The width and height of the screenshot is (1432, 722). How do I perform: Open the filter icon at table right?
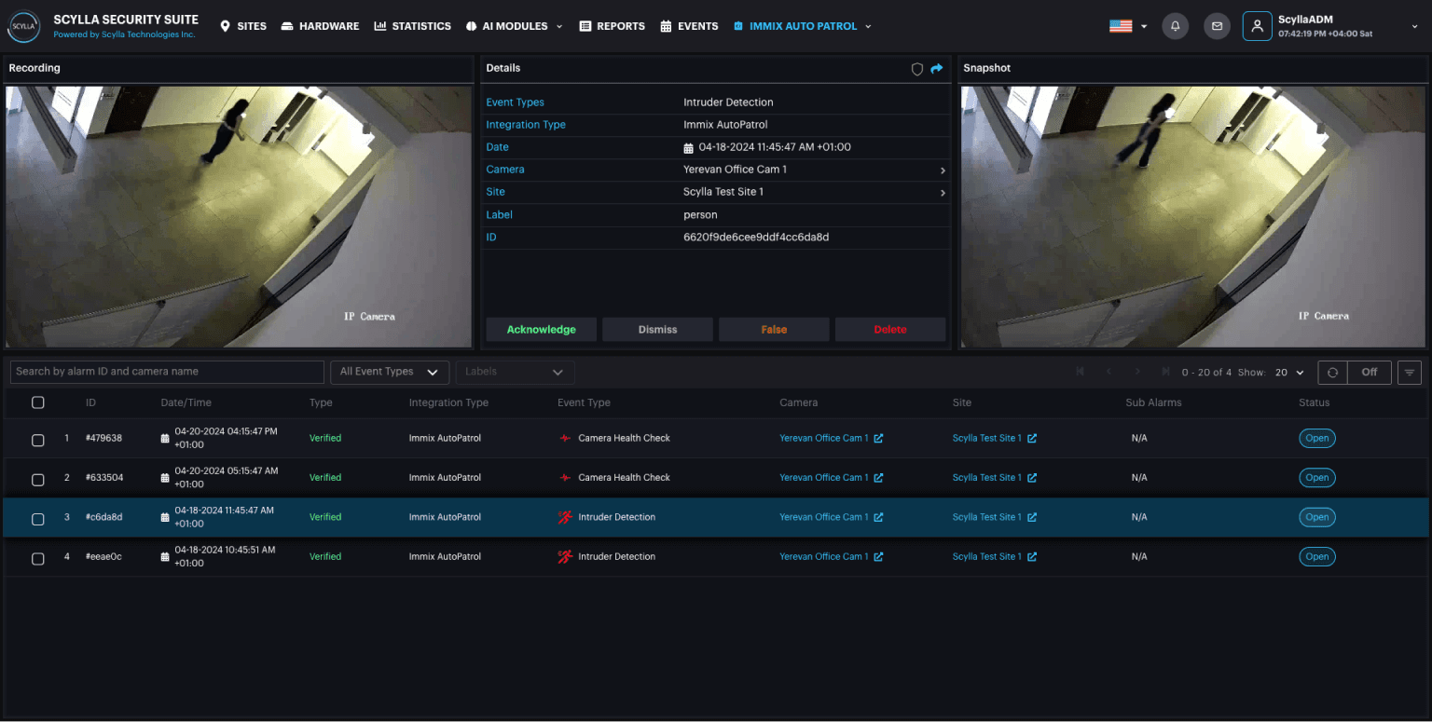coord(1410,372)
